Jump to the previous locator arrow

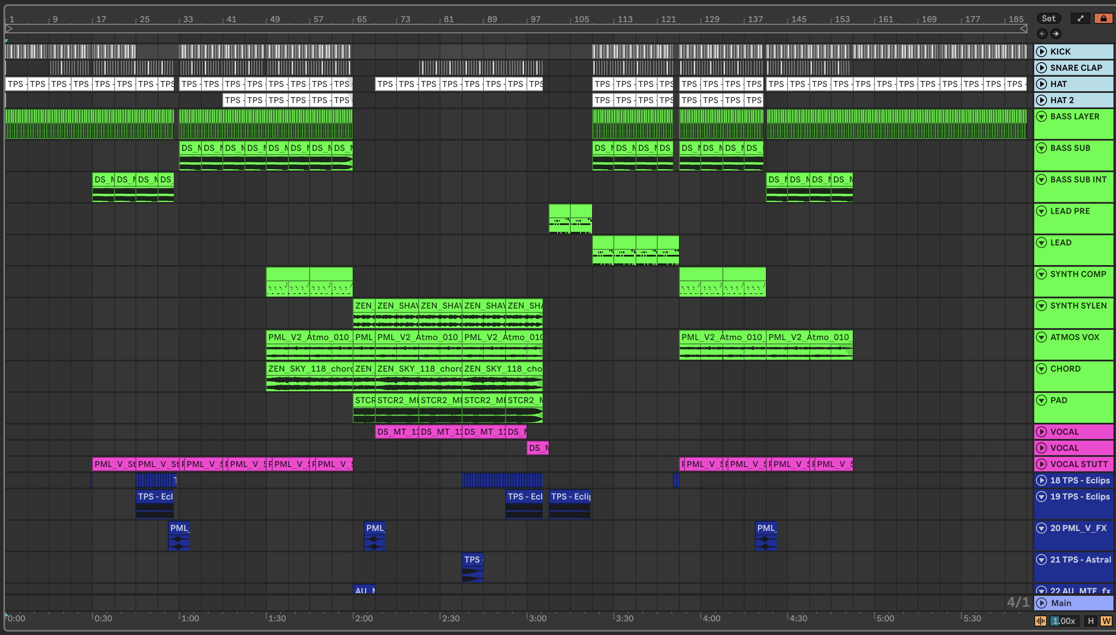[x=1042, y=34]
